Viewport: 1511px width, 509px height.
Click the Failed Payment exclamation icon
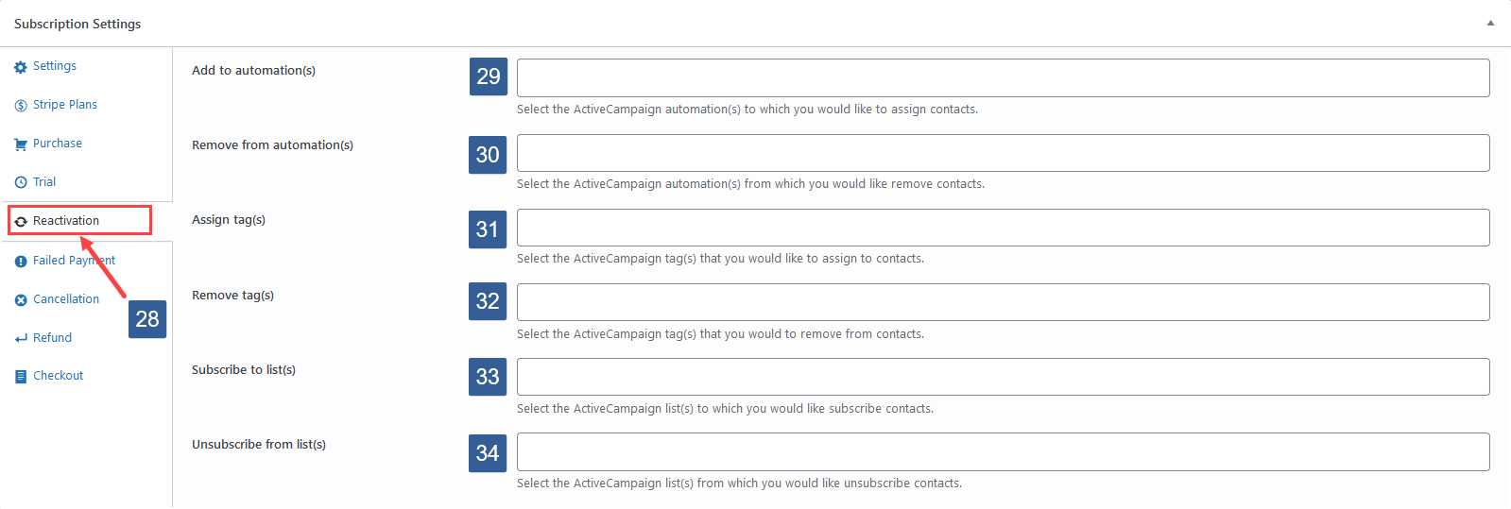click(x=21, y=262)
